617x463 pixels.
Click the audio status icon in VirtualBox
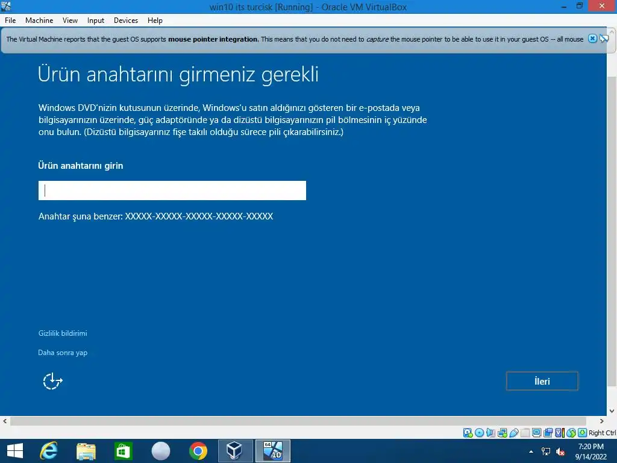click(490, 433)
